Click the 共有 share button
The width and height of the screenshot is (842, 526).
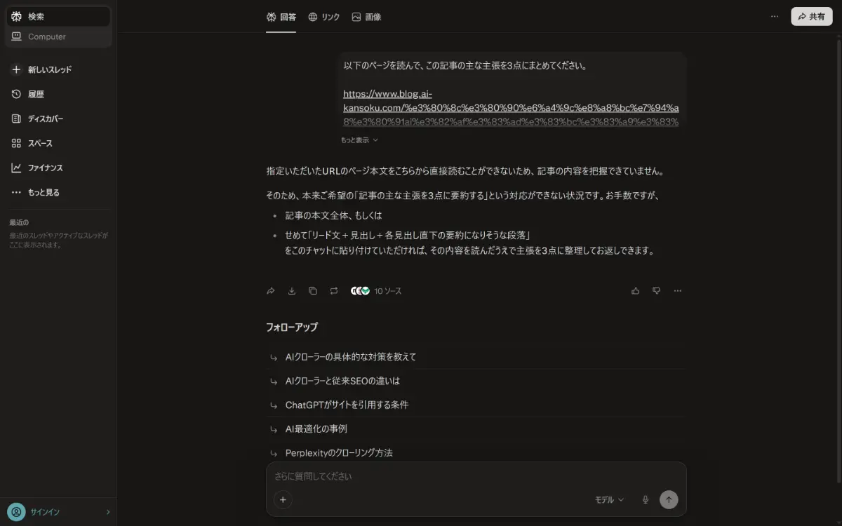[x=811, y=15]
